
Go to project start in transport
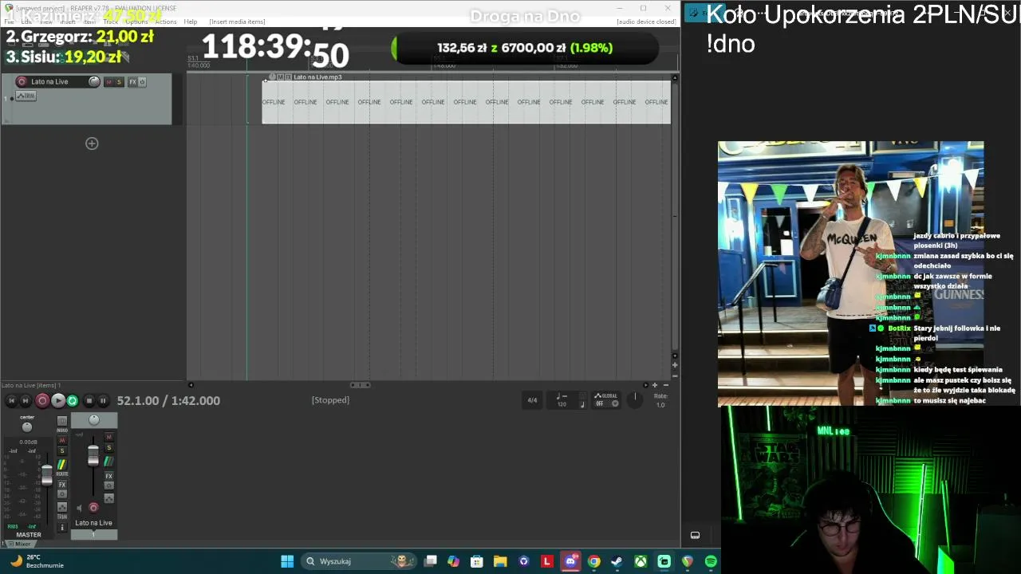(11, 401)
